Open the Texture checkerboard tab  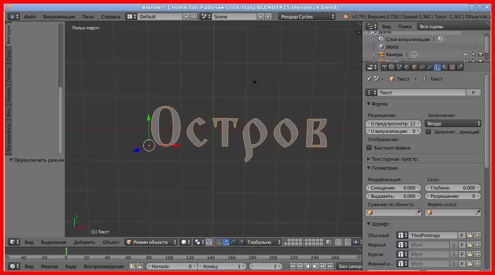(x=452, y=67)
